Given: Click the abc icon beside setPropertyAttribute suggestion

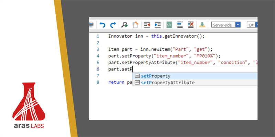Looking at the screenshot, I should [137, 82].
